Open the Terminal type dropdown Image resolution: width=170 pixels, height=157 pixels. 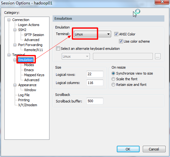click(x=92, y=34)
